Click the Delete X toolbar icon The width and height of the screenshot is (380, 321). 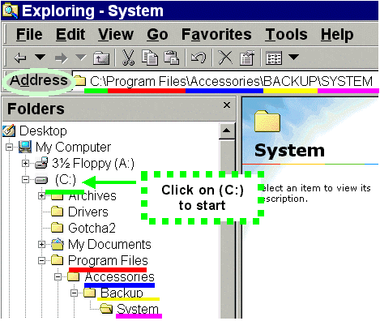(x=225, y=58)
